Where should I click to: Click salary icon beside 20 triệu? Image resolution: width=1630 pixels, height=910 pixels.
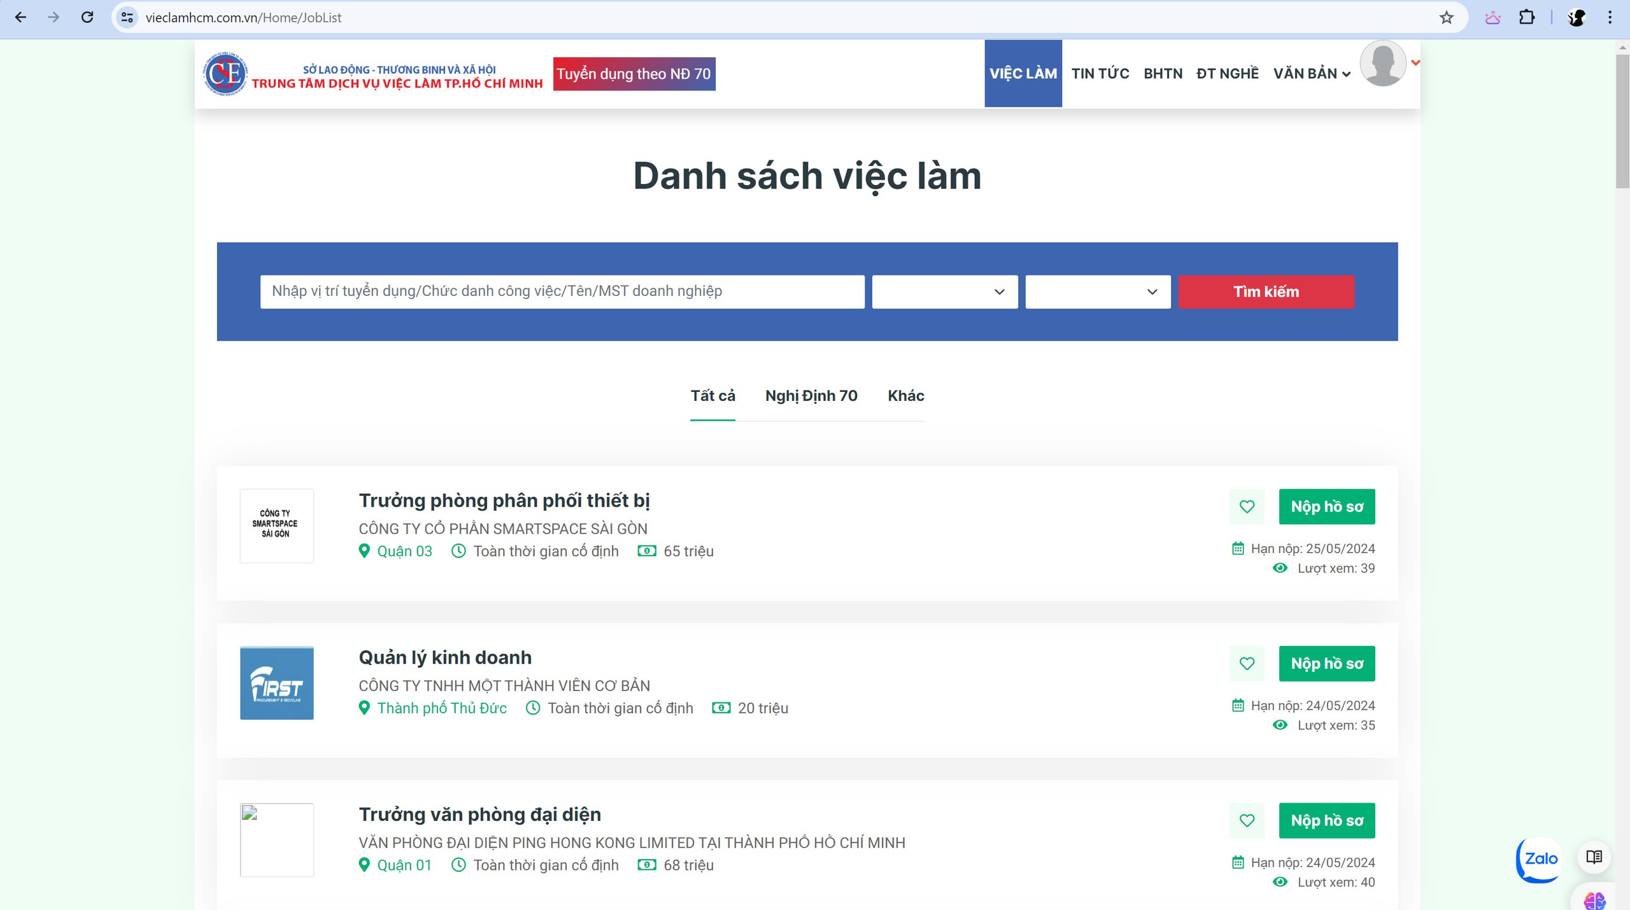(x=721, y=708)
